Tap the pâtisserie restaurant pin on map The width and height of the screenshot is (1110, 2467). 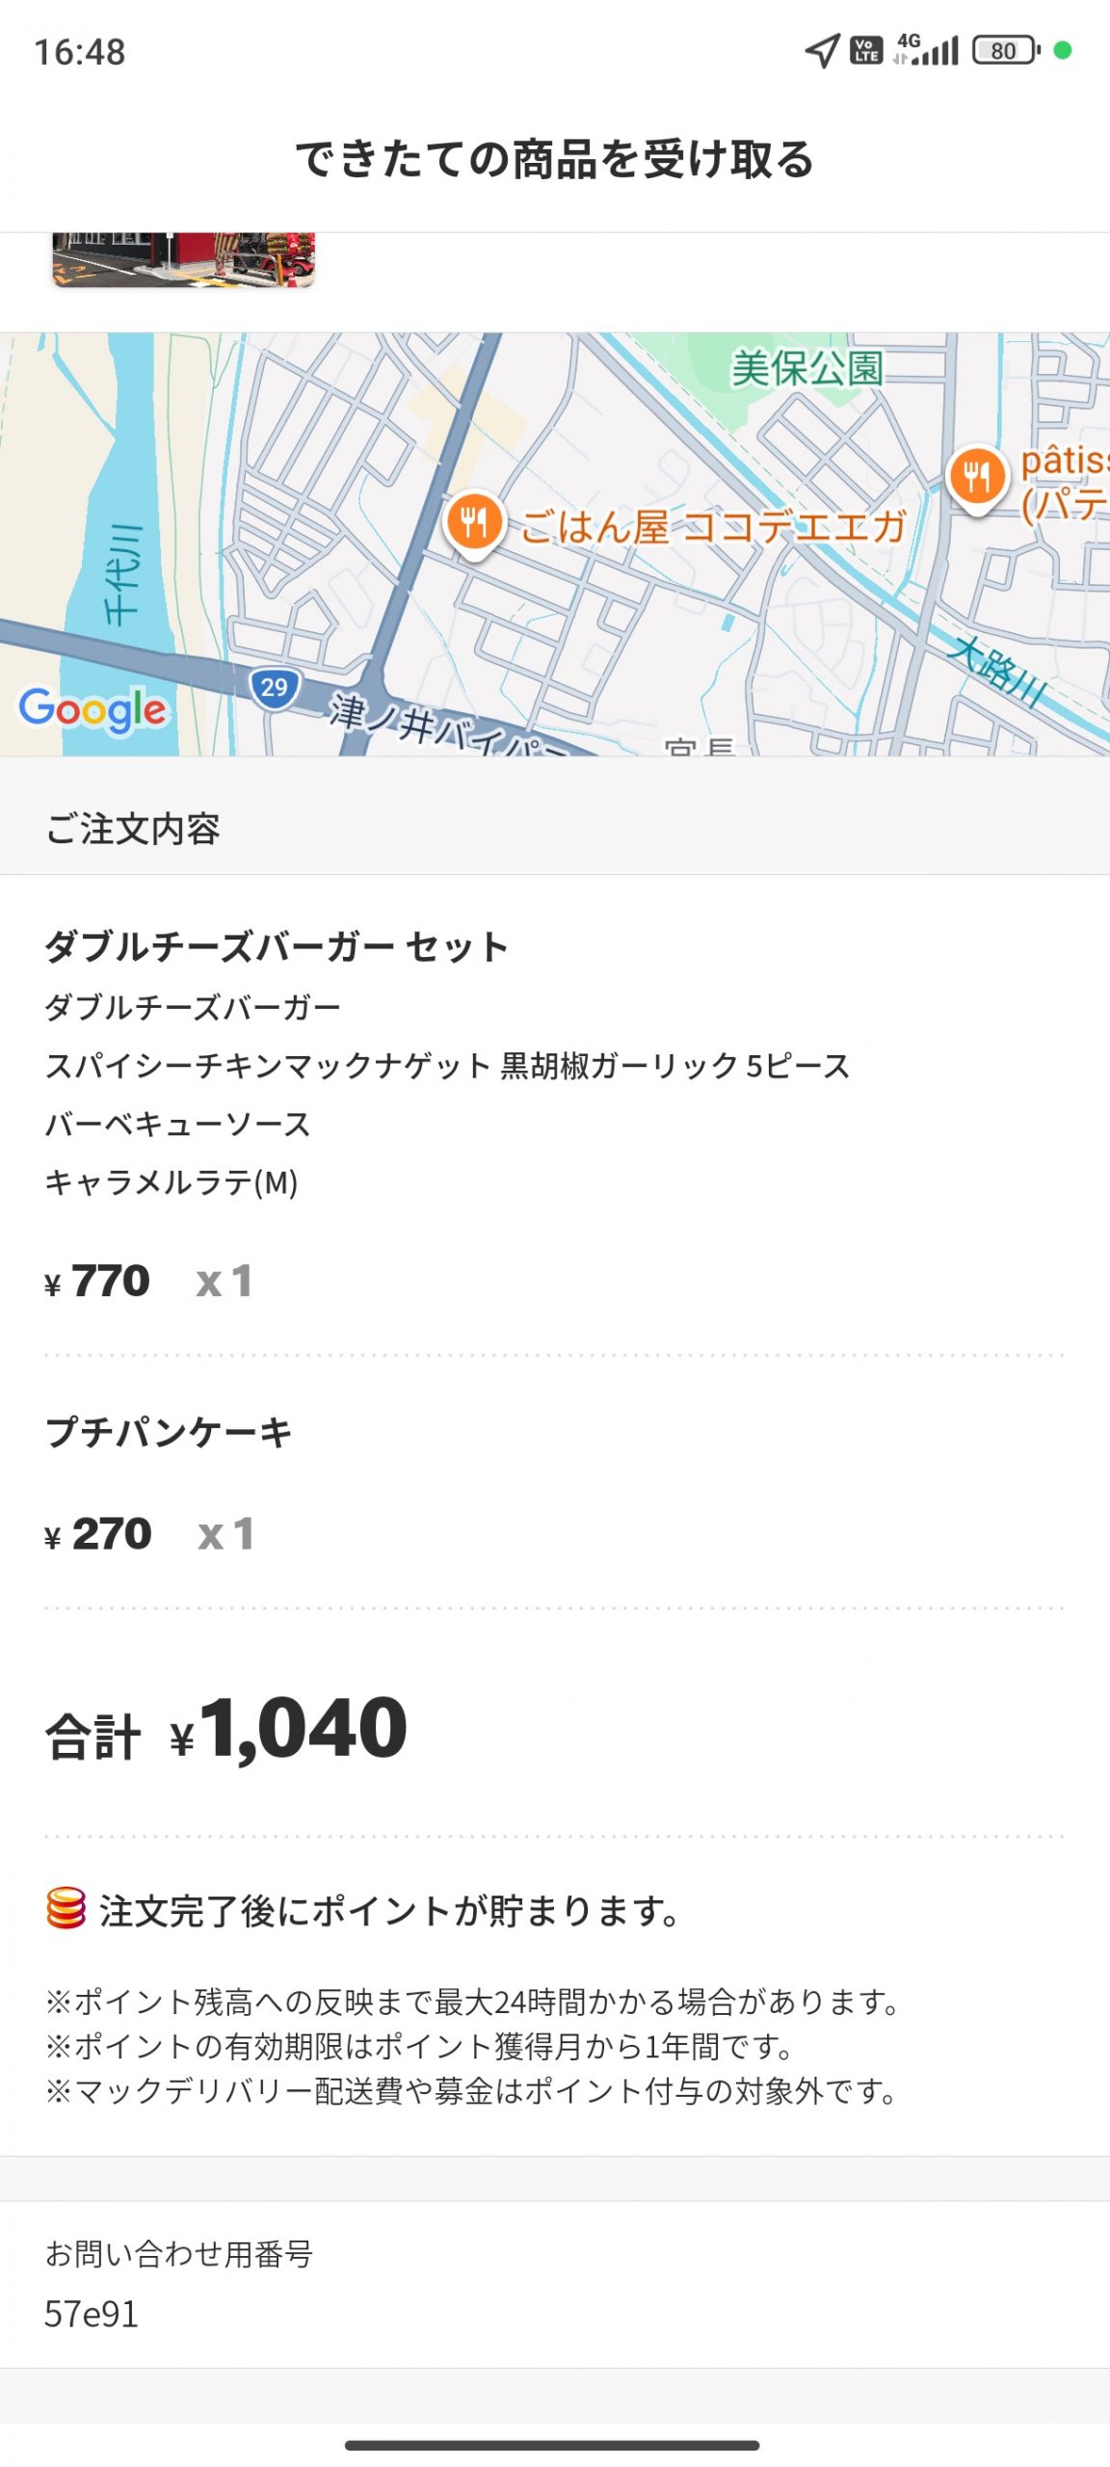point(976,476)
